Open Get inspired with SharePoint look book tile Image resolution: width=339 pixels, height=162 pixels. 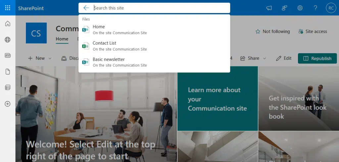299,99
